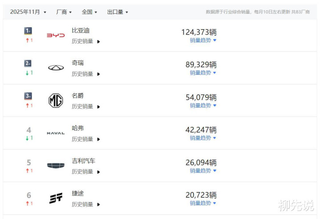Open 历史销量 for 名爵

pyautogui.click(x=86, y=106)
